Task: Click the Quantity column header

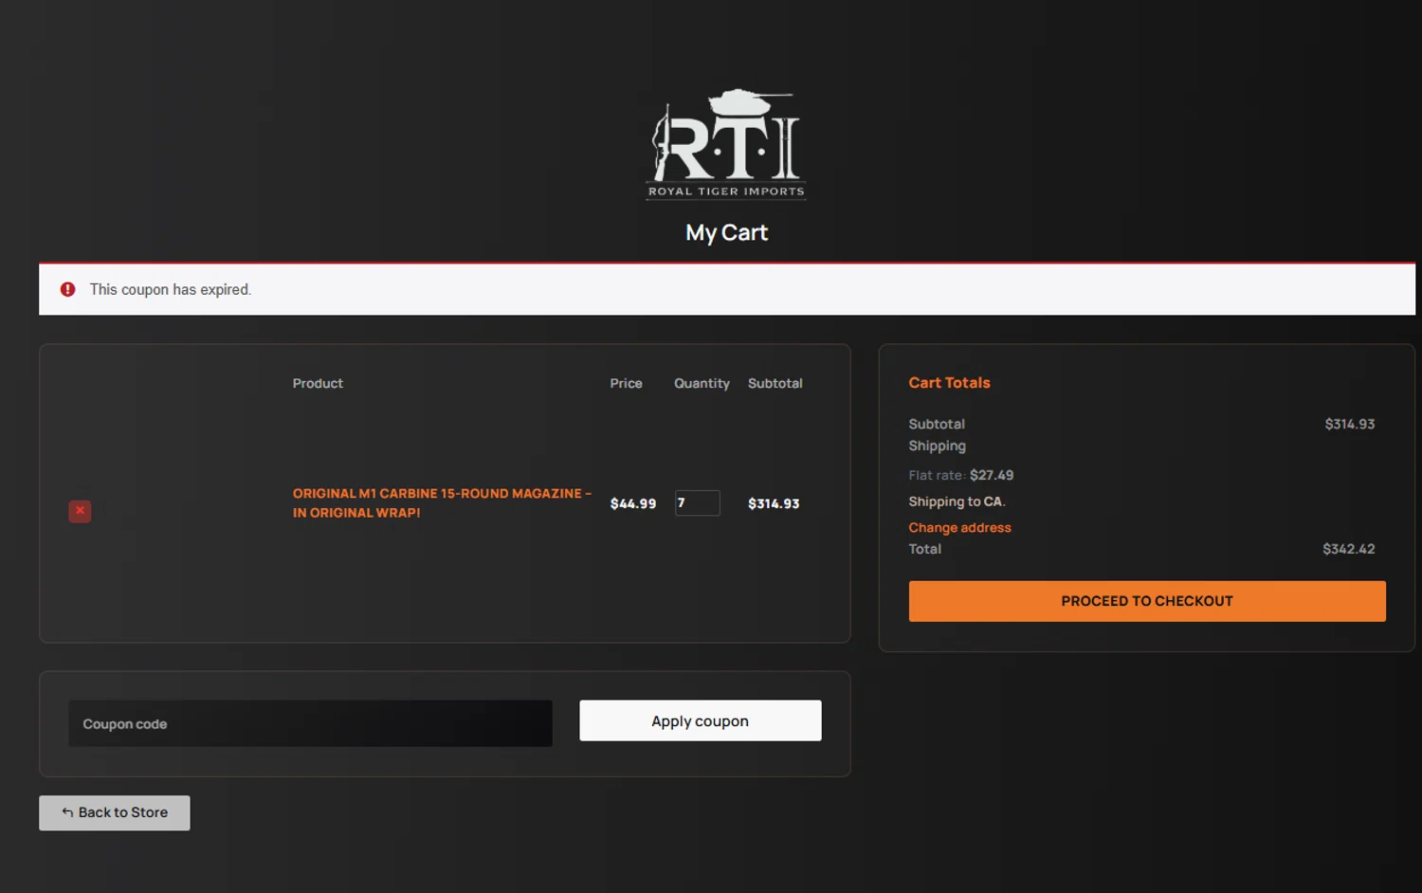Action: [x=702, y=383]
